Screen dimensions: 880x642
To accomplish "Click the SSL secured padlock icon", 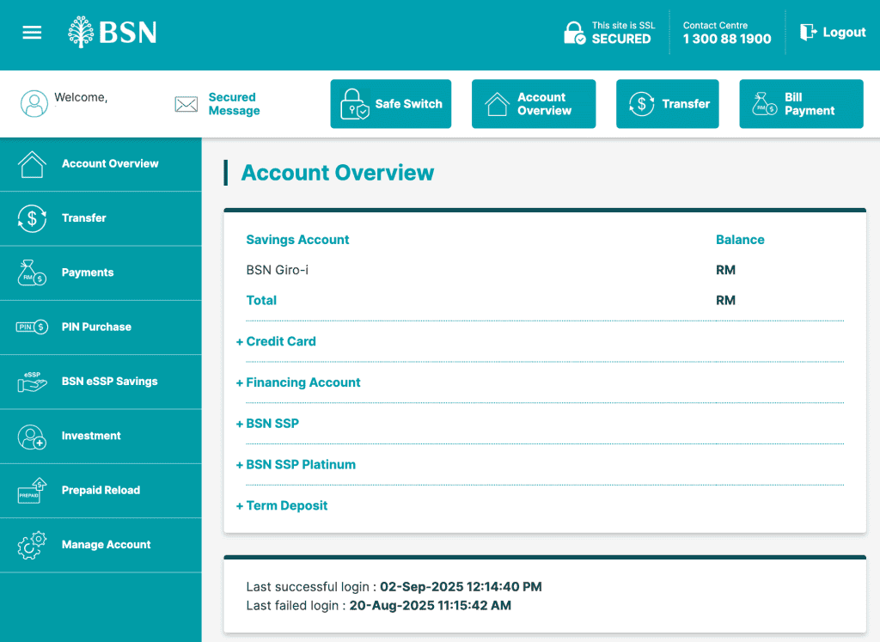I will click(574, 33).
